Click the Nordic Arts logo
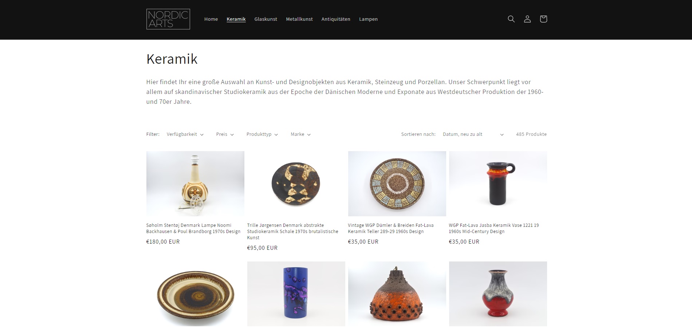This screenshot has width=692, height=327. (168, 19)
